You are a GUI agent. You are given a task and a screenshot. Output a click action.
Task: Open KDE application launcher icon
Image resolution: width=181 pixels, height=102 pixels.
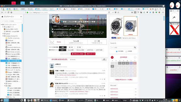coord(2,100)
